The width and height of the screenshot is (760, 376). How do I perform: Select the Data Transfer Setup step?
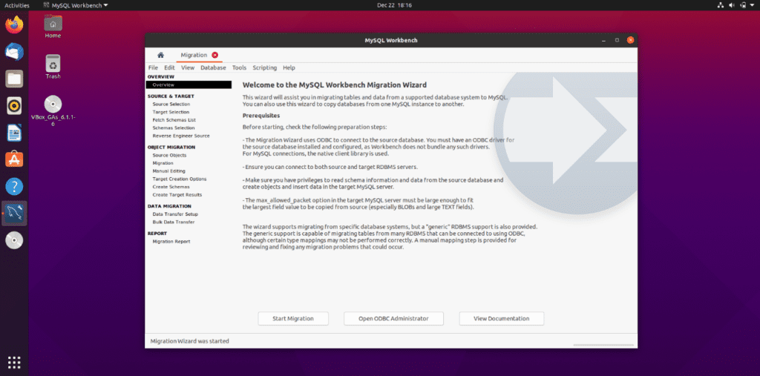pos(175,214)
